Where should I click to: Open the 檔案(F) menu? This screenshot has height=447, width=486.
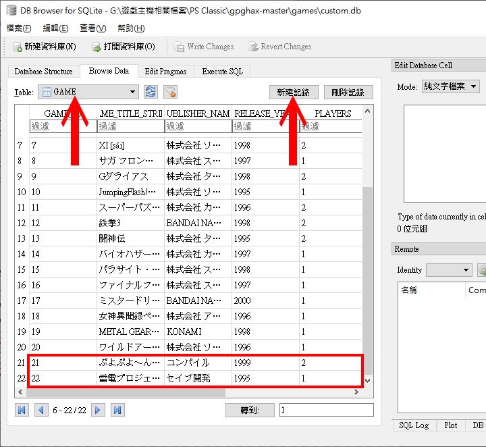tap(19, 28)
